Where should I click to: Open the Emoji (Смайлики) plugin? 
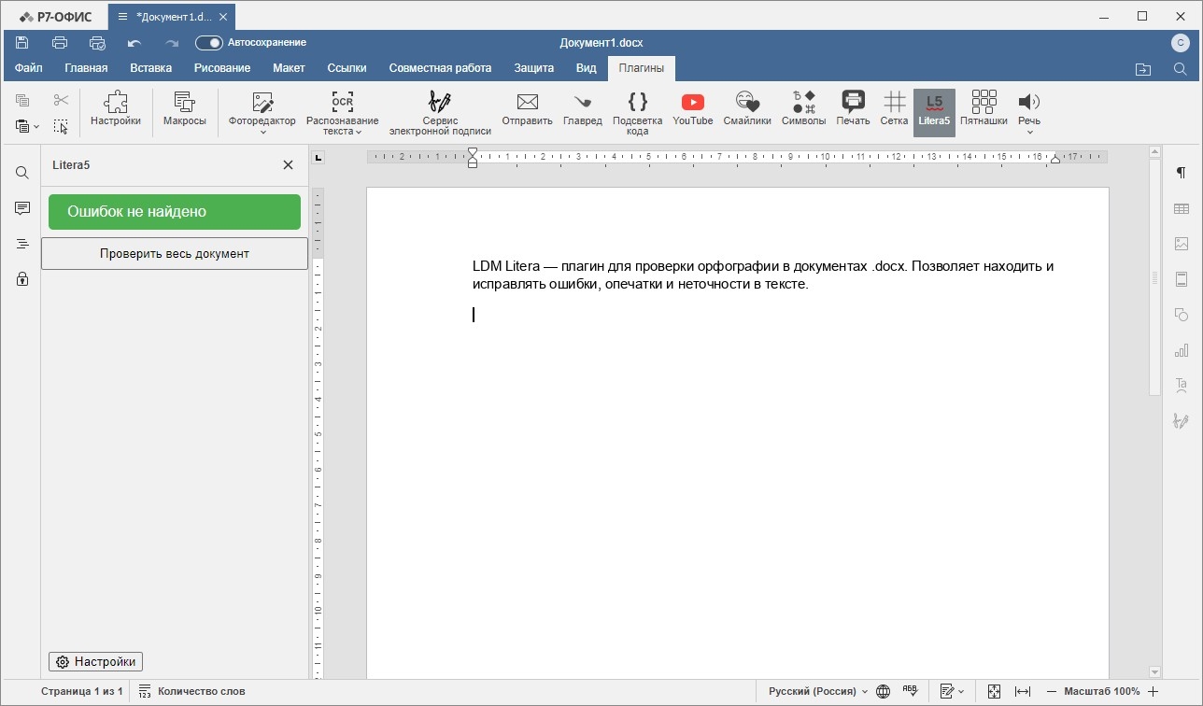tap(746, 109)
